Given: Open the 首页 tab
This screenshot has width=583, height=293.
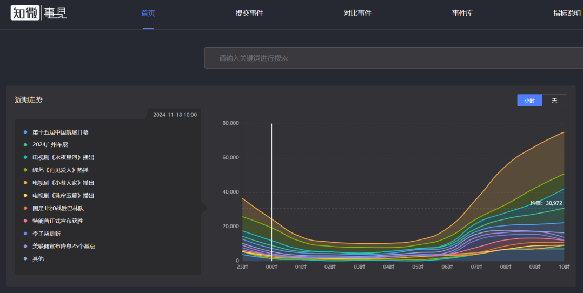Looking at the screenshot, I should click(148, 13).
